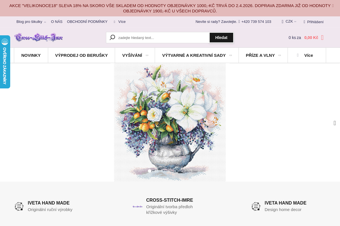The image size is (340, 226).
Task: Click the Cross-Stitch-Imre small banner icon
Action: point(138,207)
